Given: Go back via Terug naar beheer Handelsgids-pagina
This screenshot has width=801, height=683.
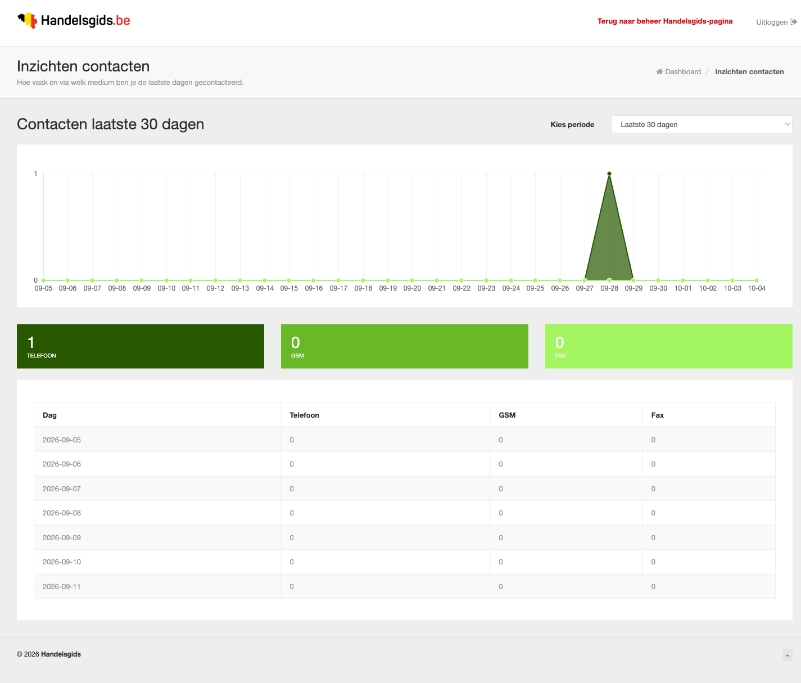Looking at the screenshot, I should pyautogui.click(x=665, y=21).
